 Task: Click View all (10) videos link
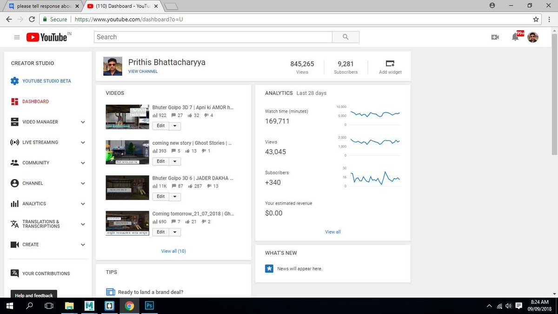click(173, 251)
